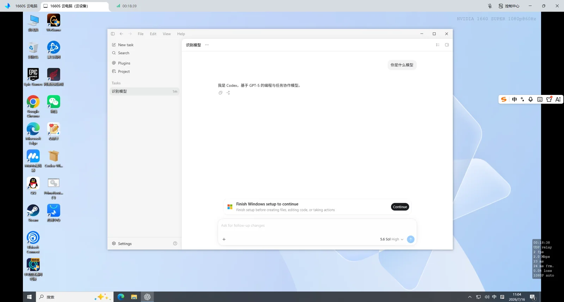This screenshot has width=564, height=302.
Task: Go forward with the right arrow
Action: click(130, 34)
